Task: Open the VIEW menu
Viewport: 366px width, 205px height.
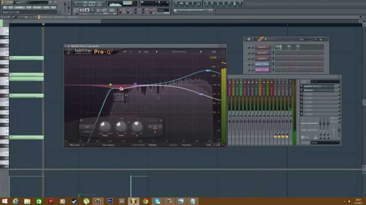Action: [29, 7]
